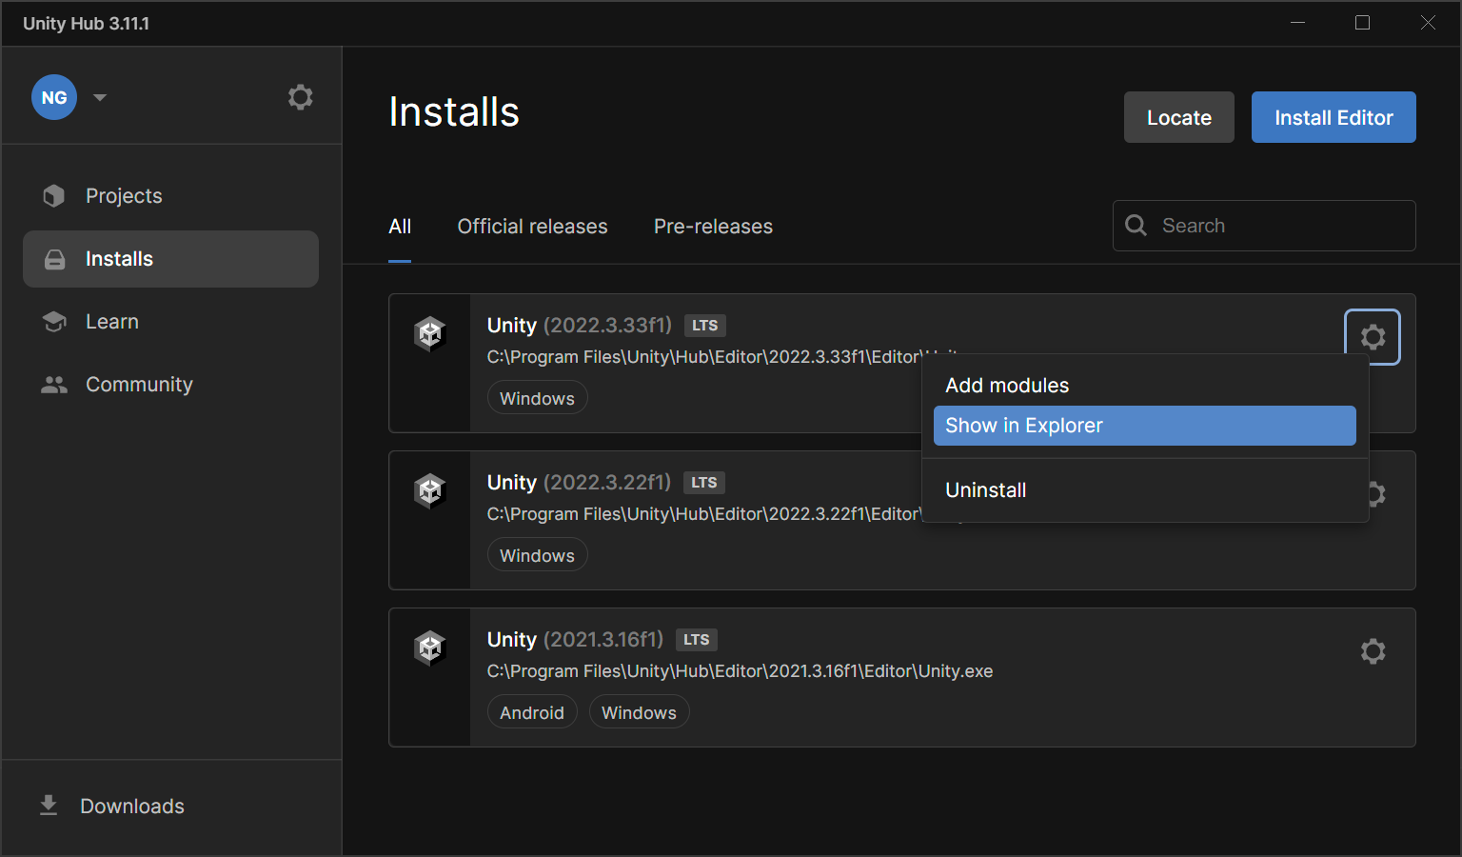Screen dimensions: 1462x857
Task: Toggle the Windows module tag on 2022.3.33f1
Action: [x=537, y=397]
